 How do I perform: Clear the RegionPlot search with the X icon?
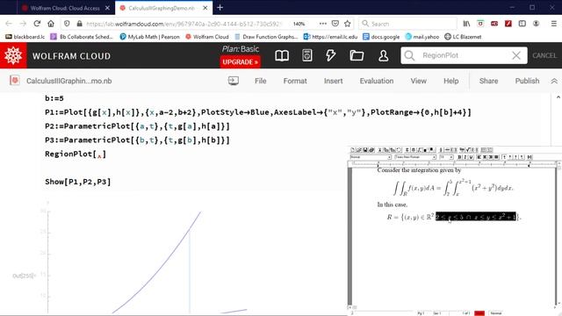pos(516,55)
